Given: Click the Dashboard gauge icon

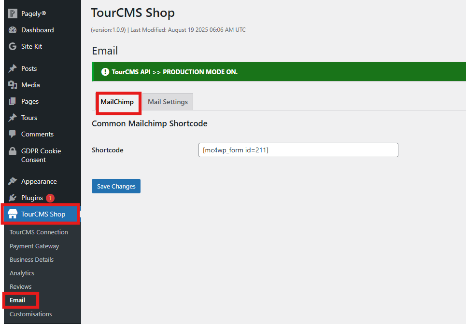Looking at the screenshot, I should (x=13, y=30).
